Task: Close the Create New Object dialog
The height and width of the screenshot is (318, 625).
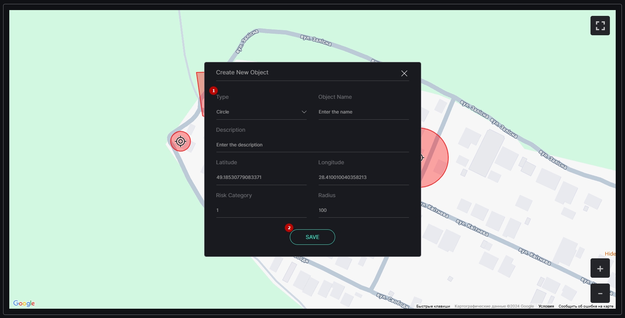Action: click(x=404, y=73)
